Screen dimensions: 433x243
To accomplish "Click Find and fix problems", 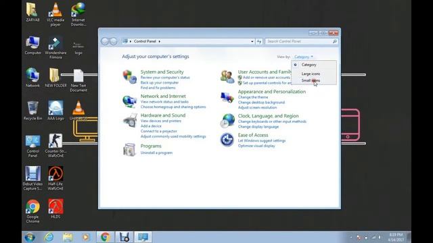I will (158, 88).
